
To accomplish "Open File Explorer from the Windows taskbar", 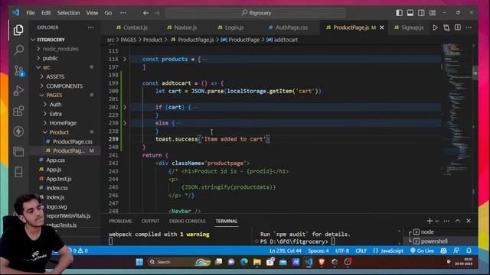I will pyautogui.click(x=257, y=262).
